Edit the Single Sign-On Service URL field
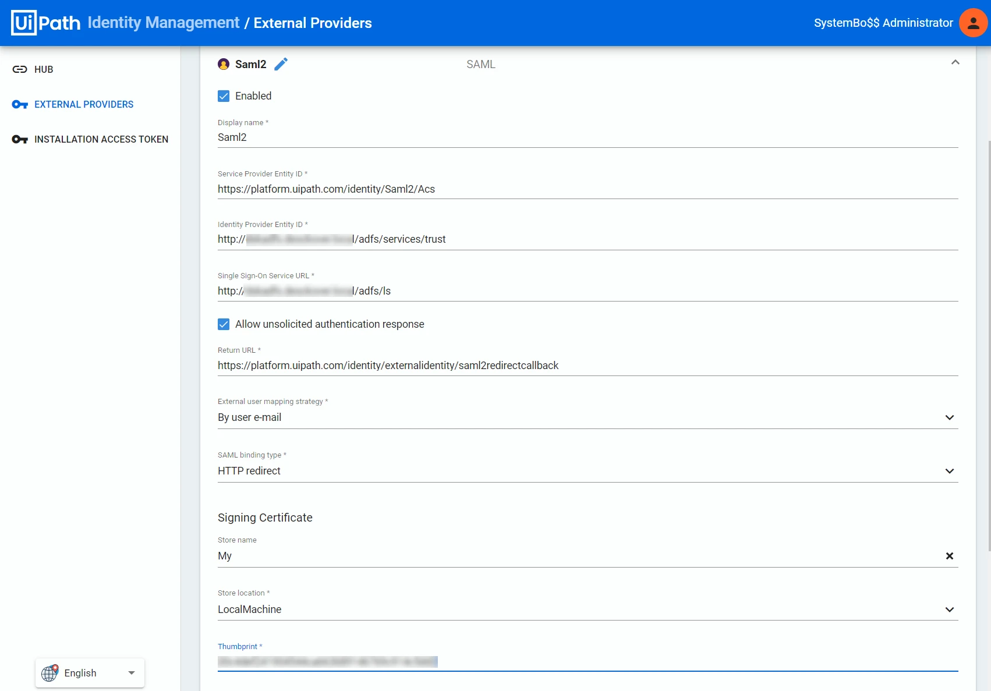The image size is (991, 691). pyautogui.click(x=588, y=291)
